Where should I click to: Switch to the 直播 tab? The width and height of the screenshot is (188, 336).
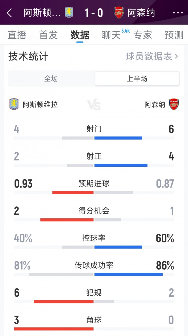coord(17,35)
